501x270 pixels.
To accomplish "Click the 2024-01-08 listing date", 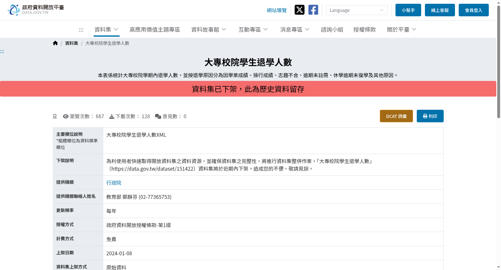I will (119, 253).
